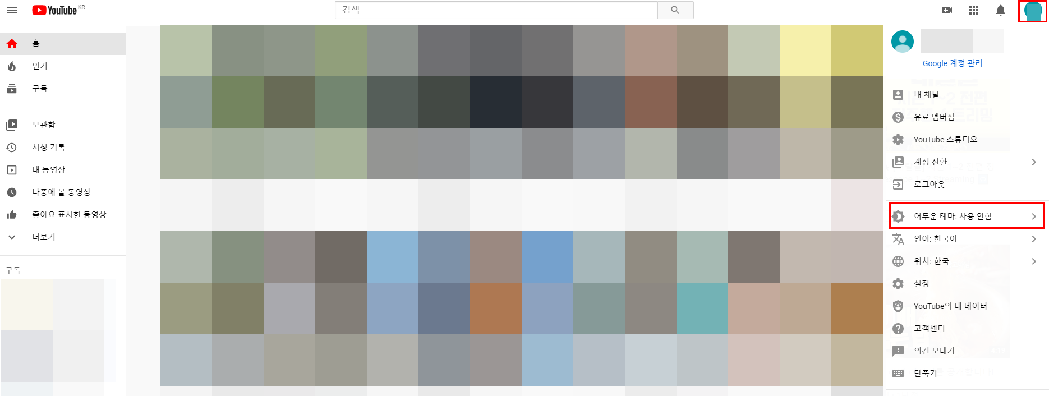Click the dark theme icon
The width and height of the screenshot is (1049, 396).
898,216
